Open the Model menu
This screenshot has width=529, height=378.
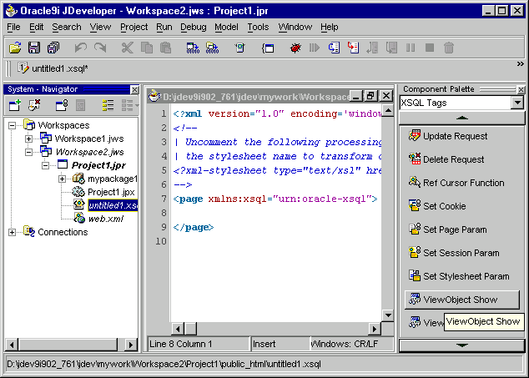226,27
